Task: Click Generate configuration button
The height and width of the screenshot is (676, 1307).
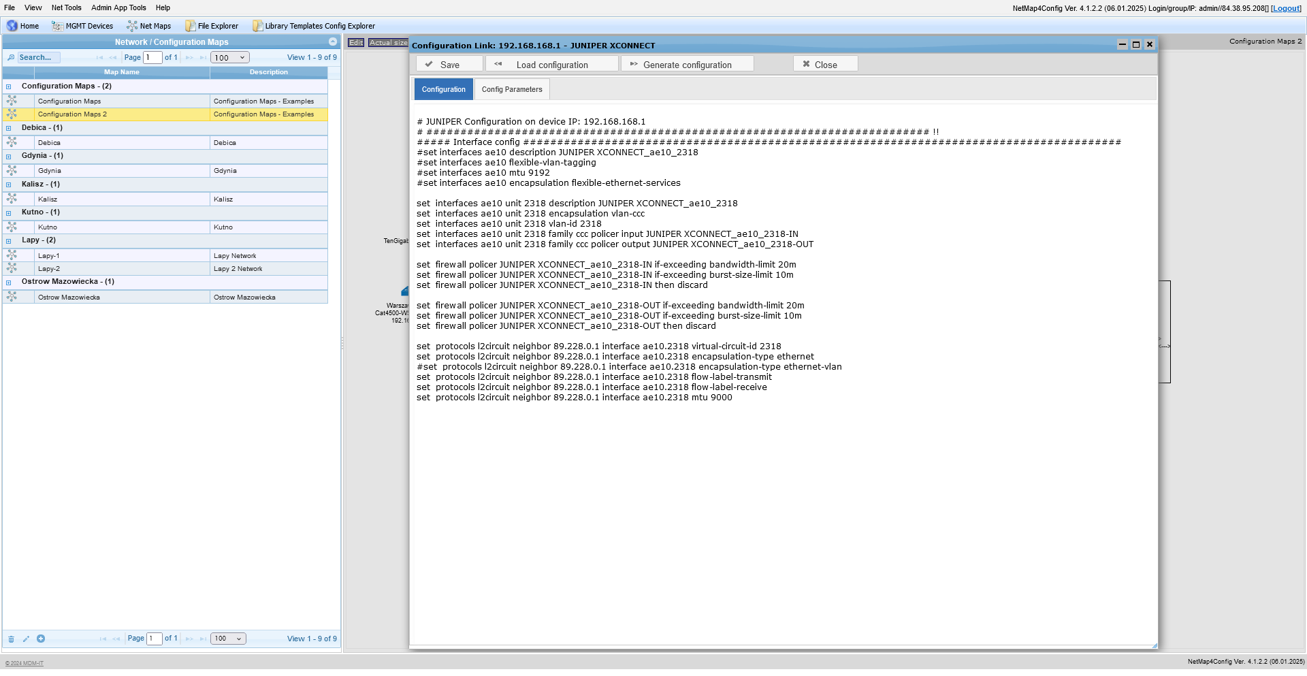Action: 688,64
